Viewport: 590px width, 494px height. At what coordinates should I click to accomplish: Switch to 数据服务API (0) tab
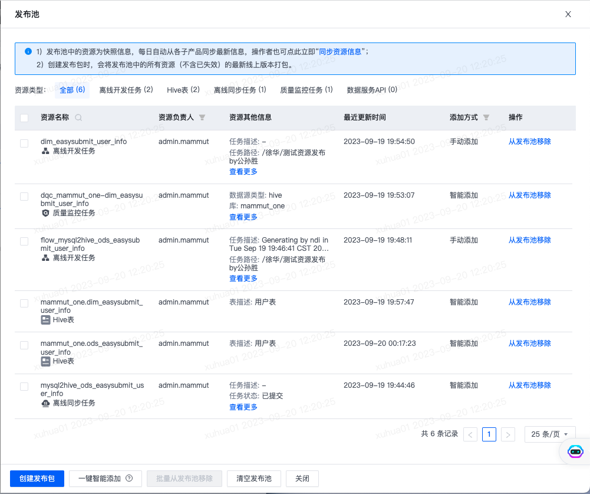[372, 90]
